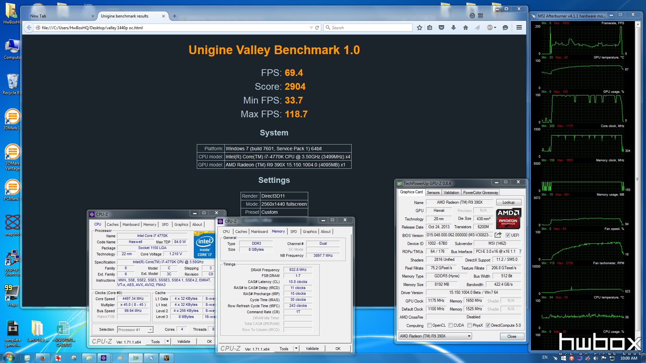Click the AMD Radeon Graphics logo in GPU-Z
The width and height of the screenshot is (646, 363).
(x=508, y=218)
